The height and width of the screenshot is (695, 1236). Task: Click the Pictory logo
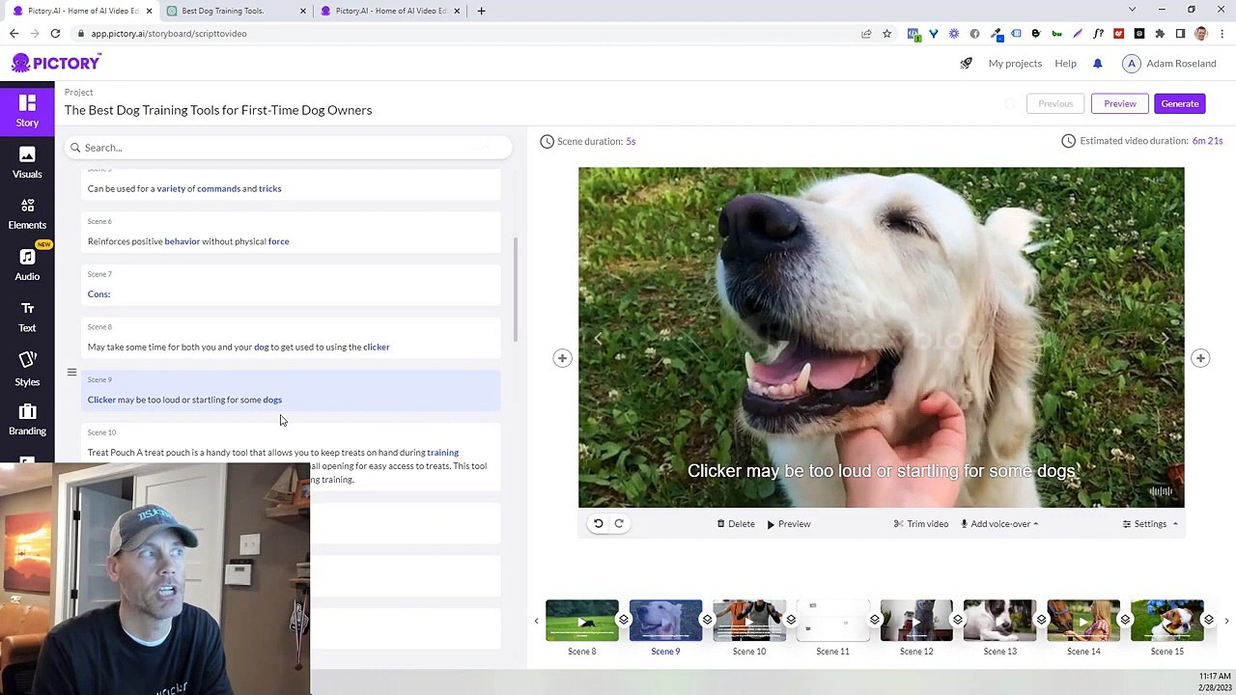56,63
